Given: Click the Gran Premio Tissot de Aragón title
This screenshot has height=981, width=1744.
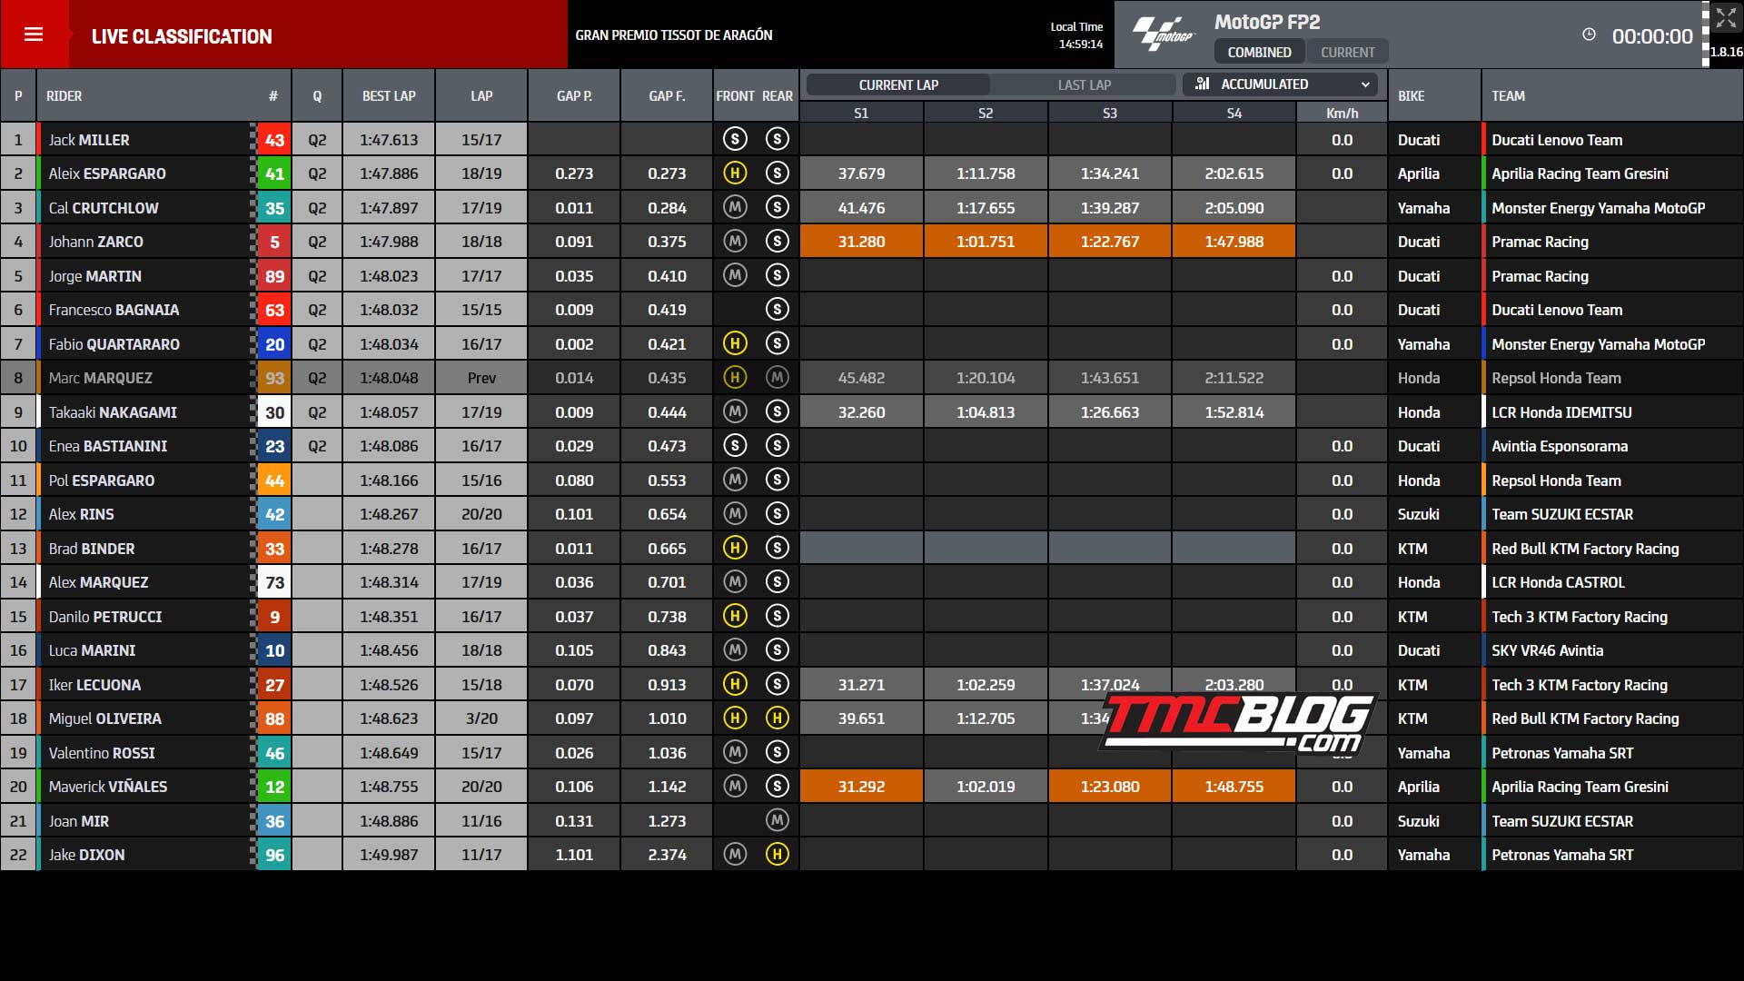Looking at the screenshot, I should (x=674, y=35).
